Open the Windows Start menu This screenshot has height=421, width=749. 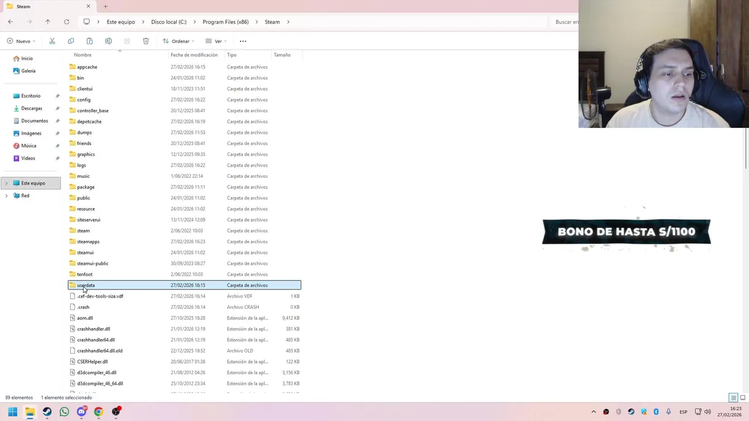[13, 412]
